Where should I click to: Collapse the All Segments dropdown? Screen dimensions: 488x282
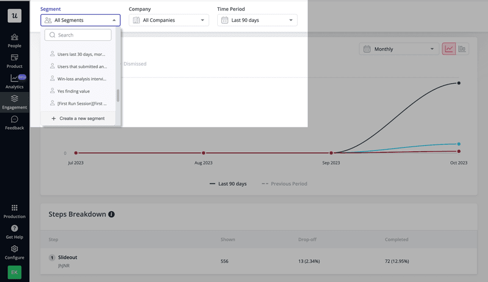[x=81, y=20]
